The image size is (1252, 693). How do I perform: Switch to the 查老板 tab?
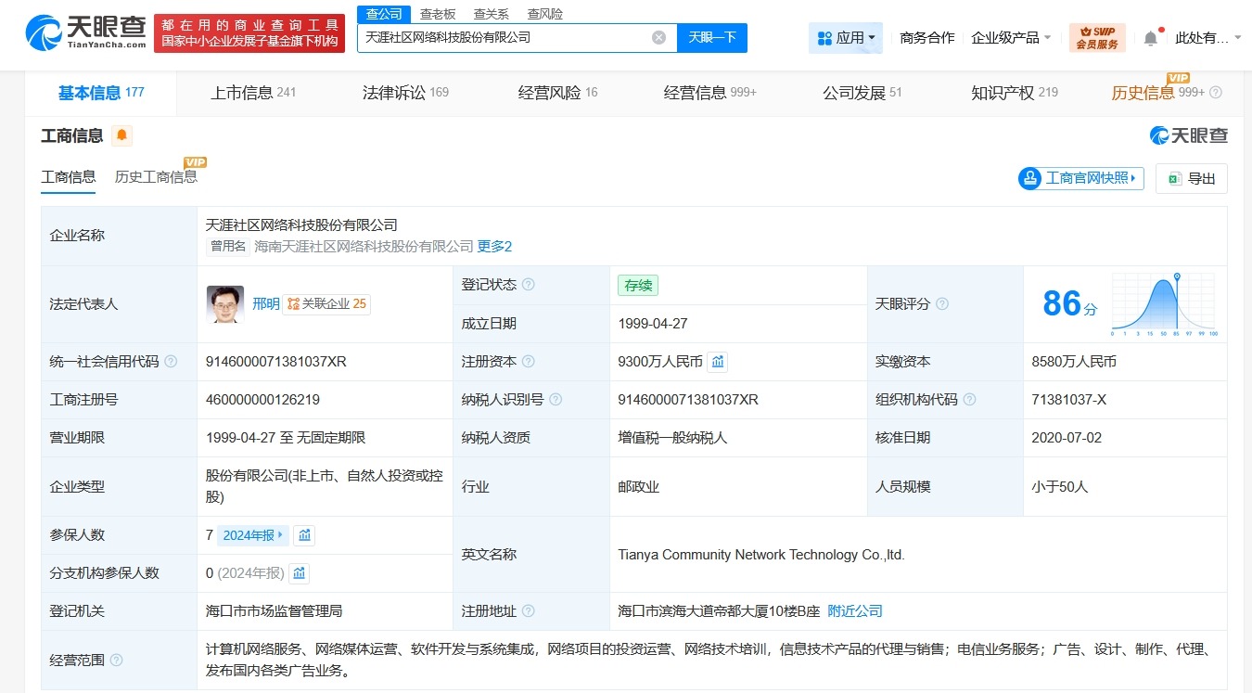tap(437, 14)
